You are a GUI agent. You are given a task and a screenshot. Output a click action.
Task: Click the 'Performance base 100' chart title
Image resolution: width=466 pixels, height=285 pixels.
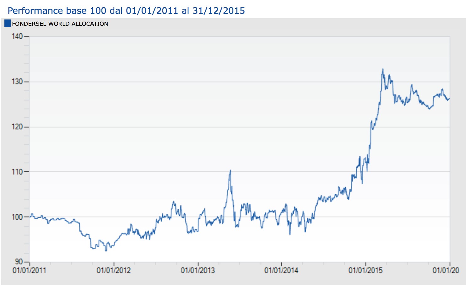[126, 11]
